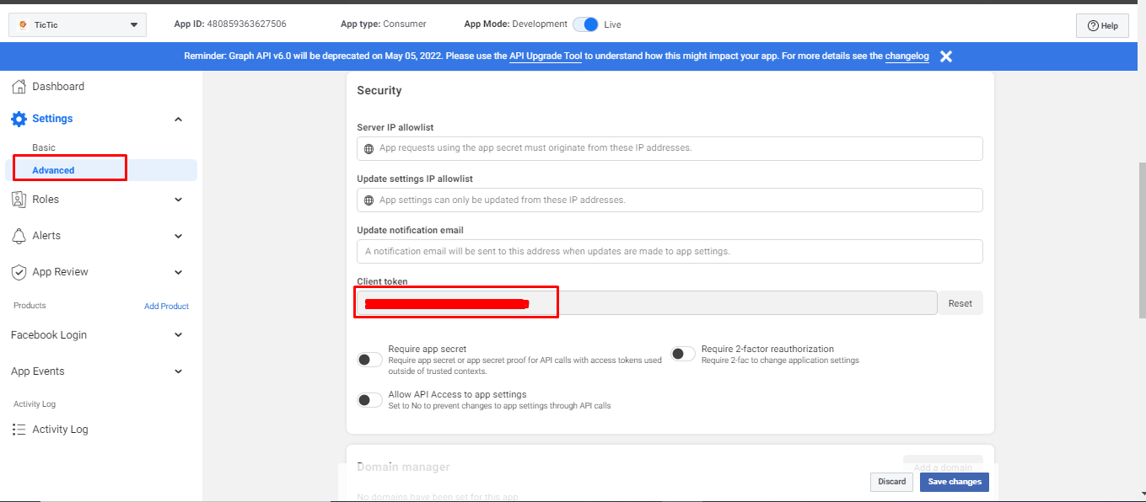Viewport: 1146px width, 502px height.
Task: Expand the App Events section
Action: (178, 371)
